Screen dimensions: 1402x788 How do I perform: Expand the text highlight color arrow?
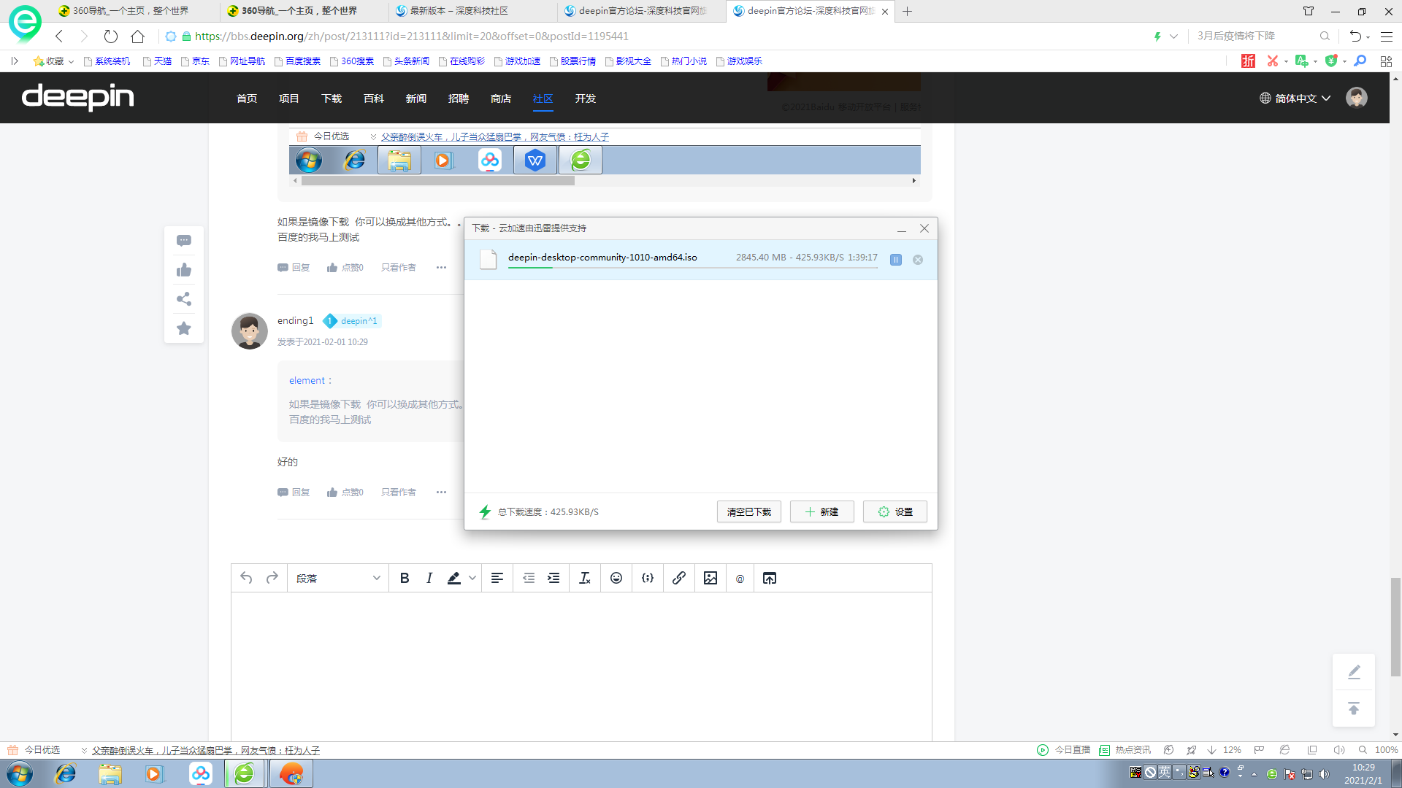472,578
